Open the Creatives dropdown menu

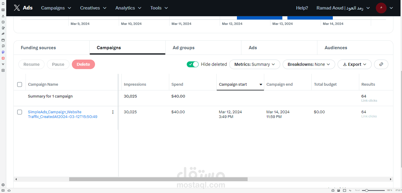coord(93,8)
